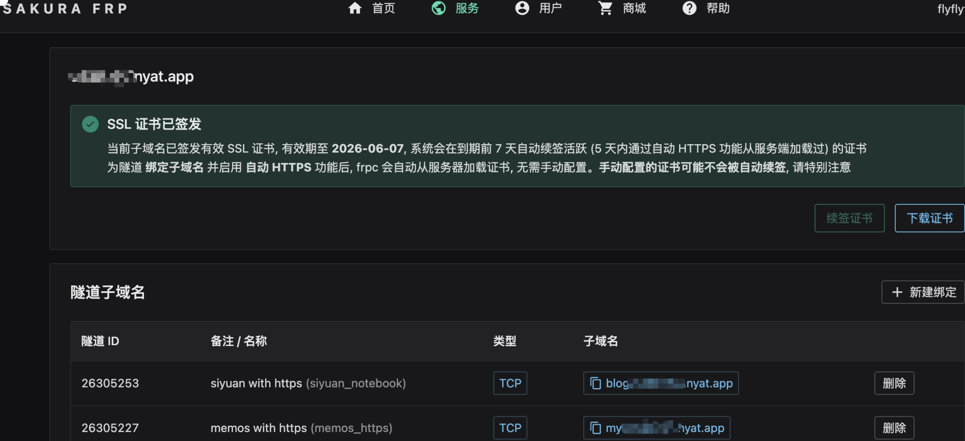This screenshot has height=441, width=965.
Task: Open the 商城 menu item
Action: point(634,8)
